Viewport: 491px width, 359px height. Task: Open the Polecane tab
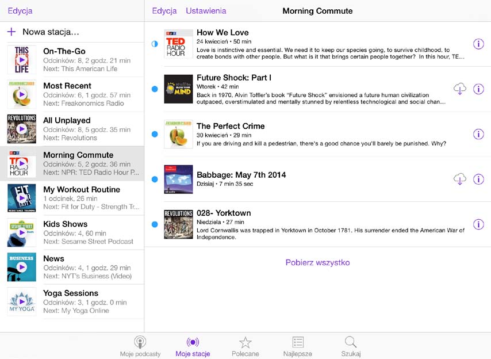coord(245,346)
